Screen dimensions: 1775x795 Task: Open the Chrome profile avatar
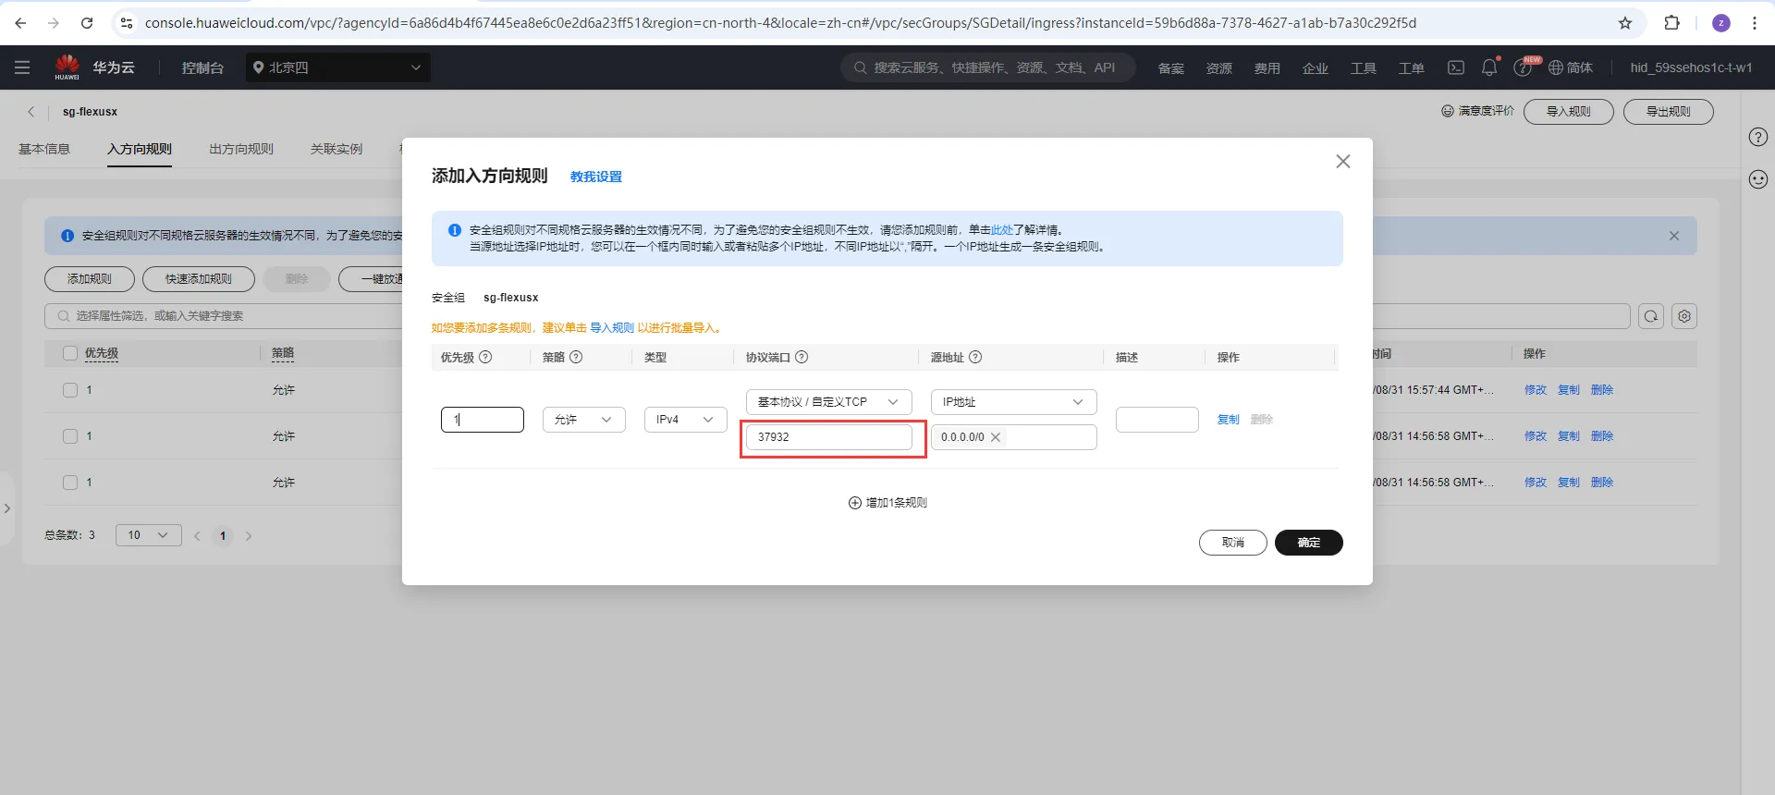1721,23
